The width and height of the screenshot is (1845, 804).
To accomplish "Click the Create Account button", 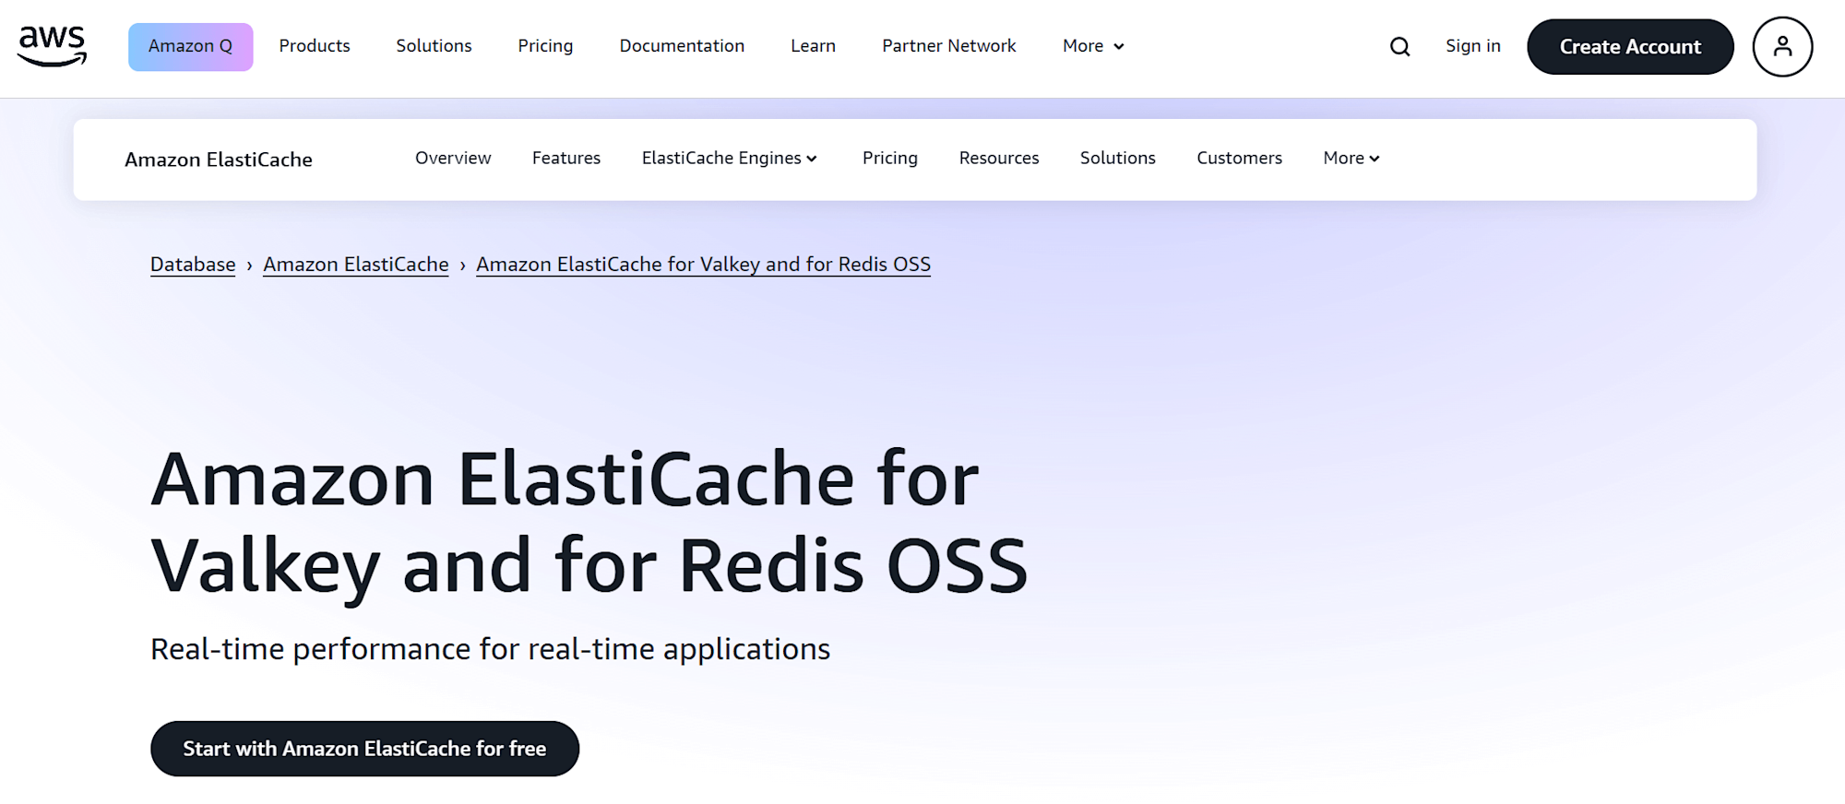I will coord(1630,46).
